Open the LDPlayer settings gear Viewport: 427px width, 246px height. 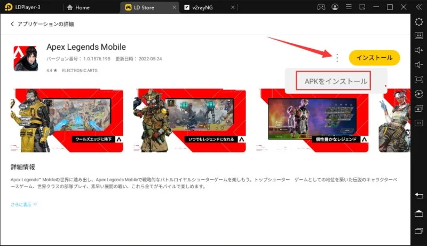click(419, 22)
